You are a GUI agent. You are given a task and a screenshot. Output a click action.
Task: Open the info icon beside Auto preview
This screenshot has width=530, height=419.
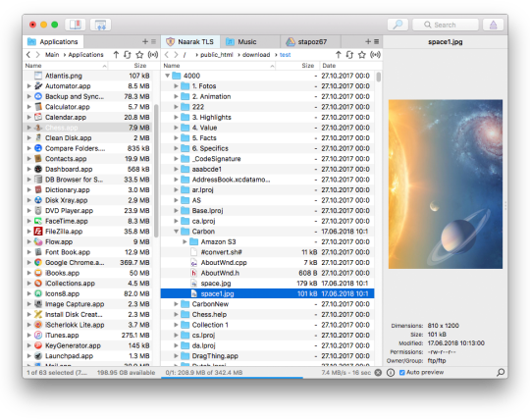(391, 372)
